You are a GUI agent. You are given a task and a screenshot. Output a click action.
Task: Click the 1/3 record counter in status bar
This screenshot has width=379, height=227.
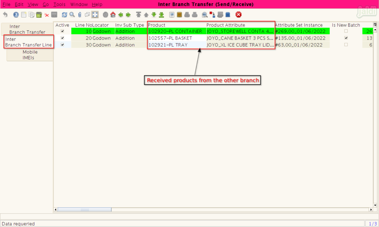point(372,224)
